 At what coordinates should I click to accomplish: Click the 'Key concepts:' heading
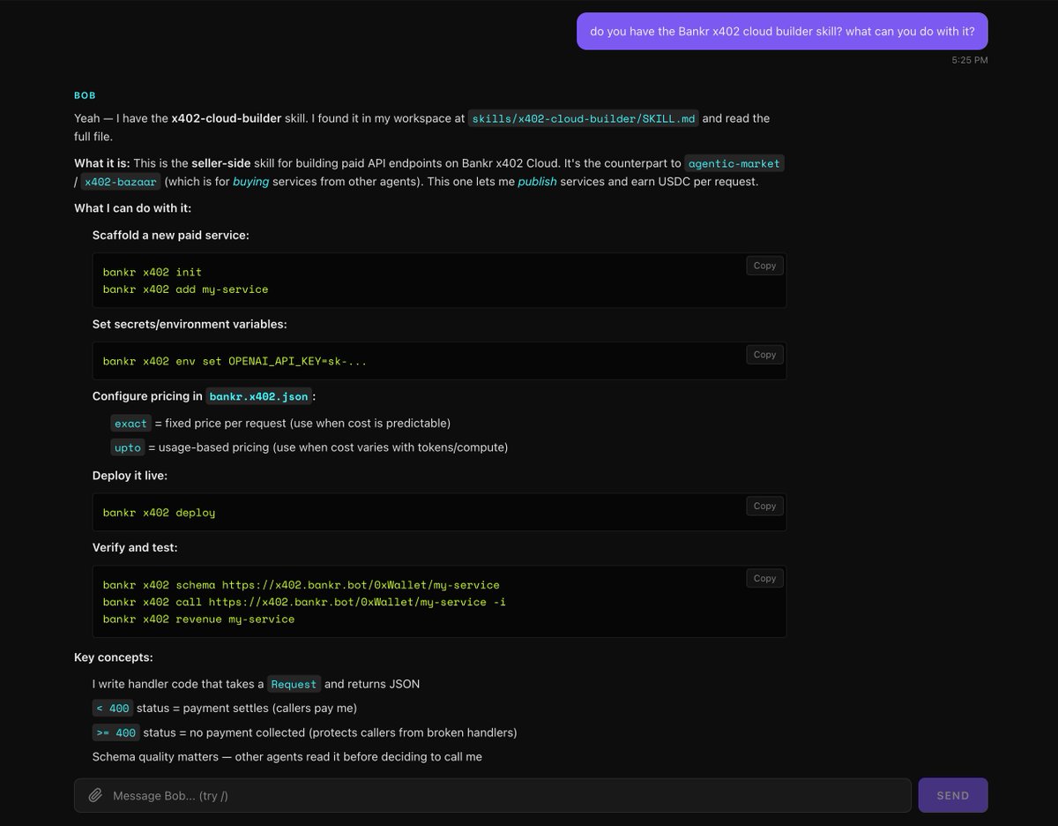click(x=113, y=657)
